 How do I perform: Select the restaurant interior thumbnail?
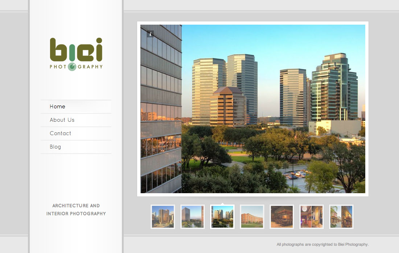[282, 217]
